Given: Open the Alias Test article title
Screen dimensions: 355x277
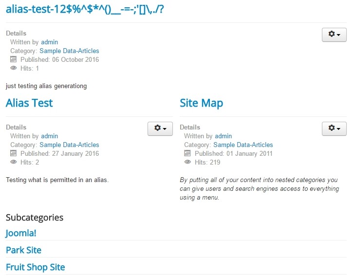Looking at the screenshot, I should tap(29, 103).
